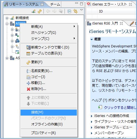This screenshot has width=137, height=139.
Task: Select the iSeries エラー・リスト tab
Action: click(x=109, y=4)
